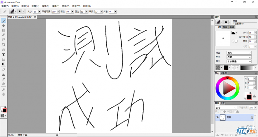Screen dimensions: 258x137
Task: Open the 編輯(Y) Edit menu
Action: (15, 6)
